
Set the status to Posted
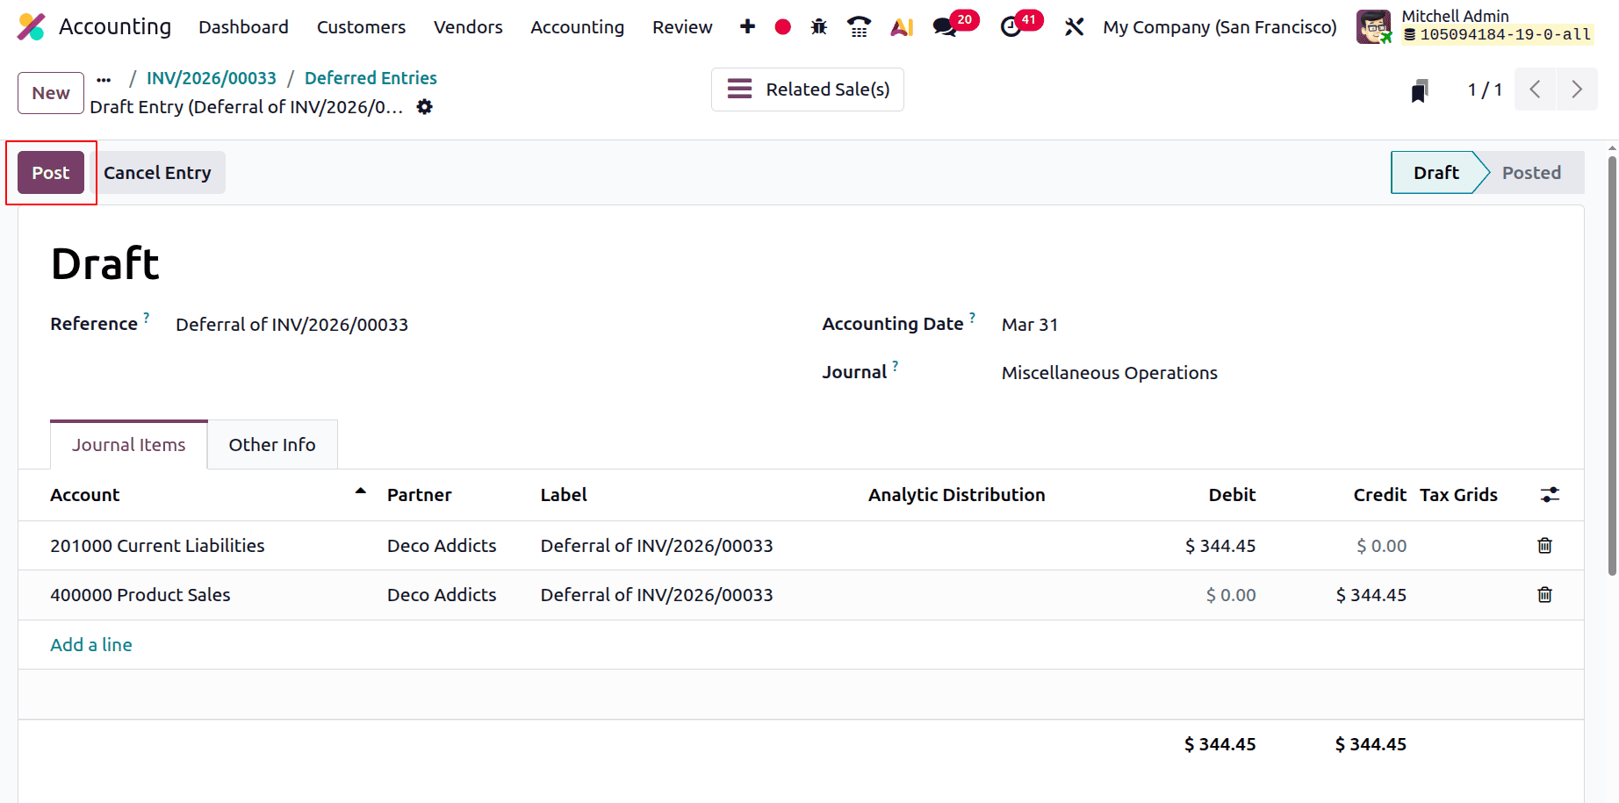(1531, 172)
